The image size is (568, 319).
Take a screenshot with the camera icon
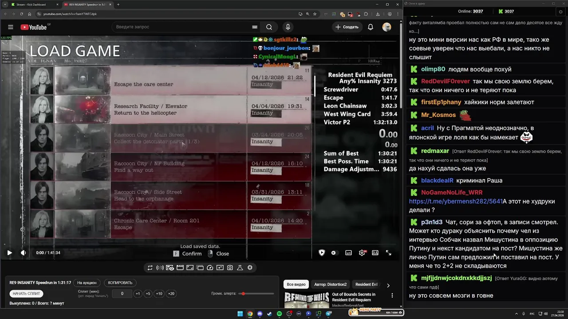click(x=230, y=268)
